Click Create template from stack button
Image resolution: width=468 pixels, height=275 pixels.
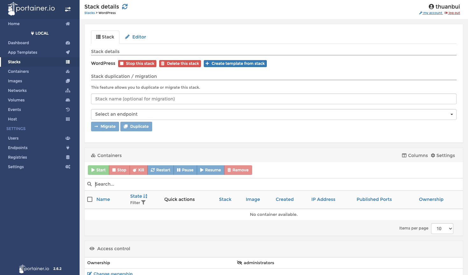(235, 64)
